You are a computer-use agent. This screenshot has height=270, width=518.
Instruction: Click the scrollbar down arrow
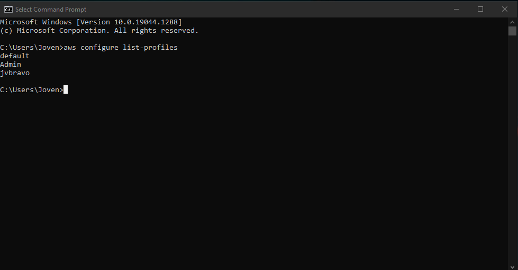512,266
